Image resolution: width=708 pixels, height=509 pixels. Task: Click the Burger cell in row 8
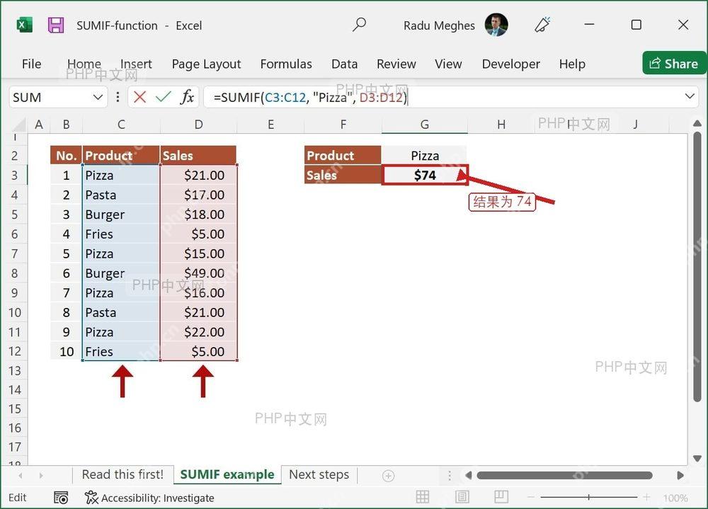click(x=121, y=273)
